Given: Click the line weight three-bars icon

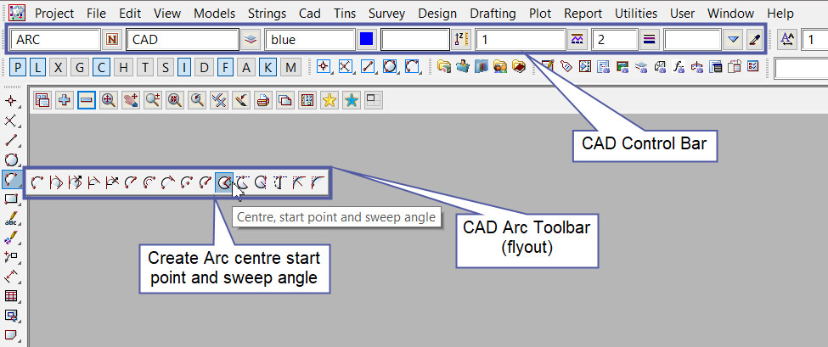Looking at the screenshot, I should pos(650,40).
